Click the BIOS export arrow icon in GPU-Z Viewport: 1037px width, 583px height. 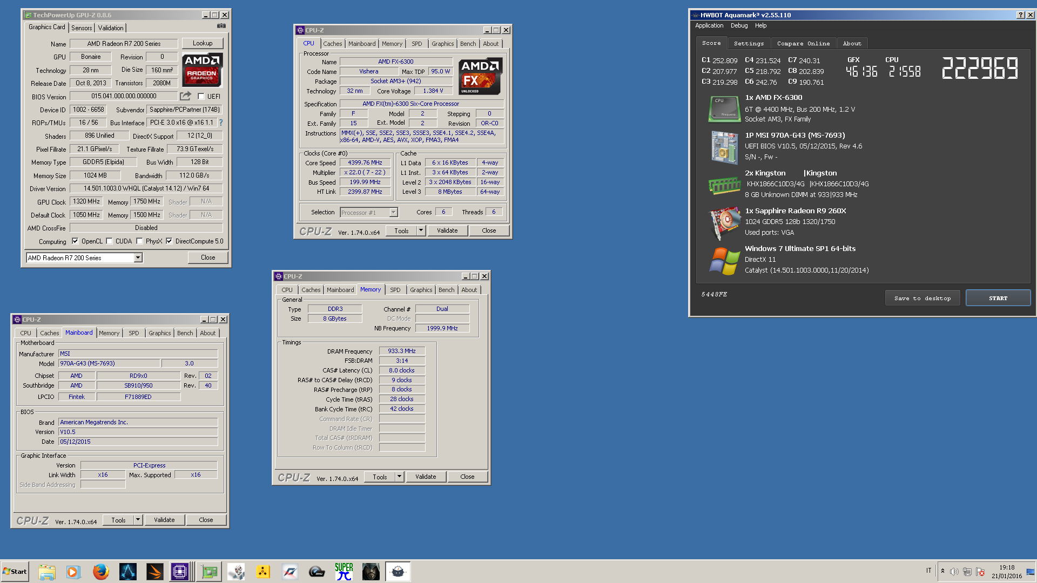pyautogui.click(x=185, y=96)
